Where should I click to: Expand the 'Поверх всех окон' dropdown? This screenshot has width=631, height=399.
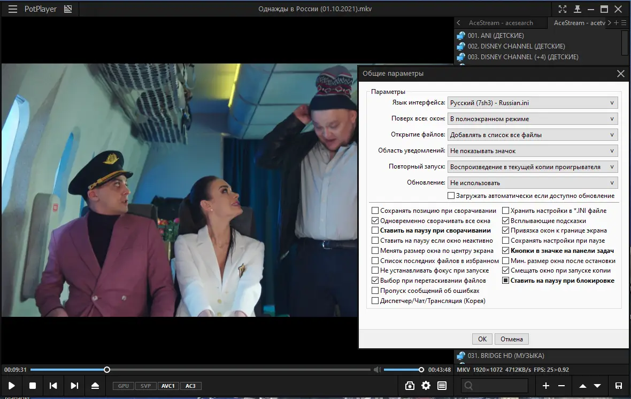(x=532, y=119)
